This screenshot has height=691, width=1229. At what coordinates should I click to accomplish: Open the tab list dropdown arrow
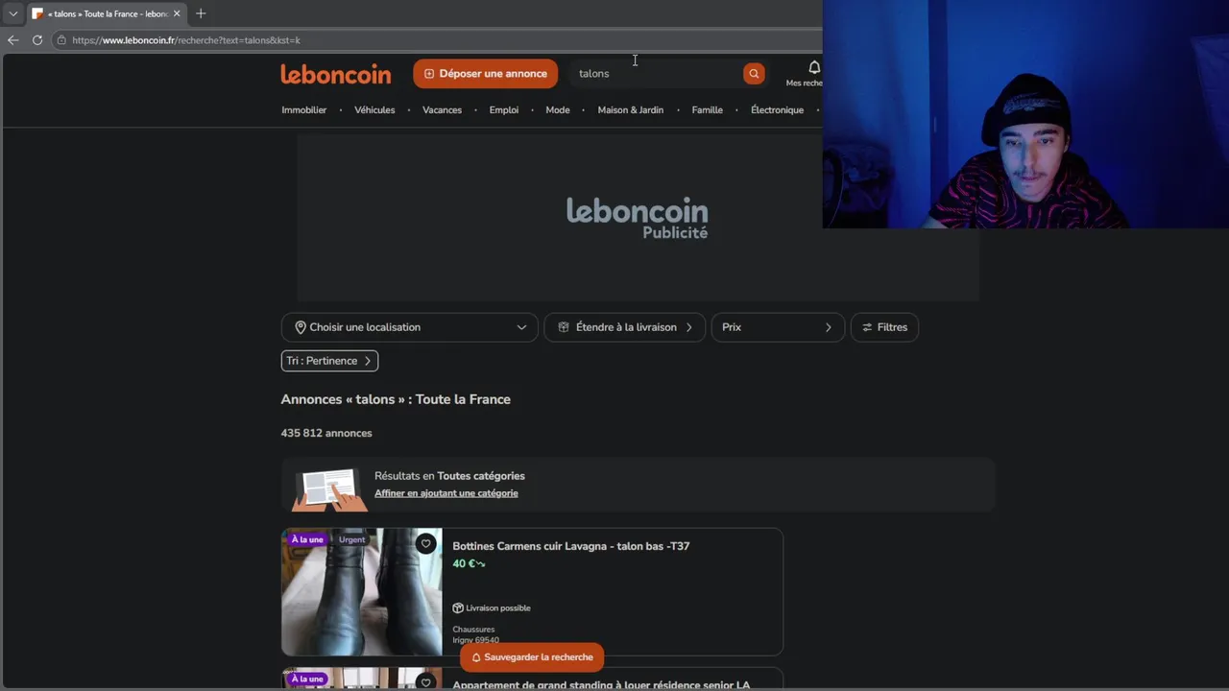pyautogui.click(x=13, y=13)
